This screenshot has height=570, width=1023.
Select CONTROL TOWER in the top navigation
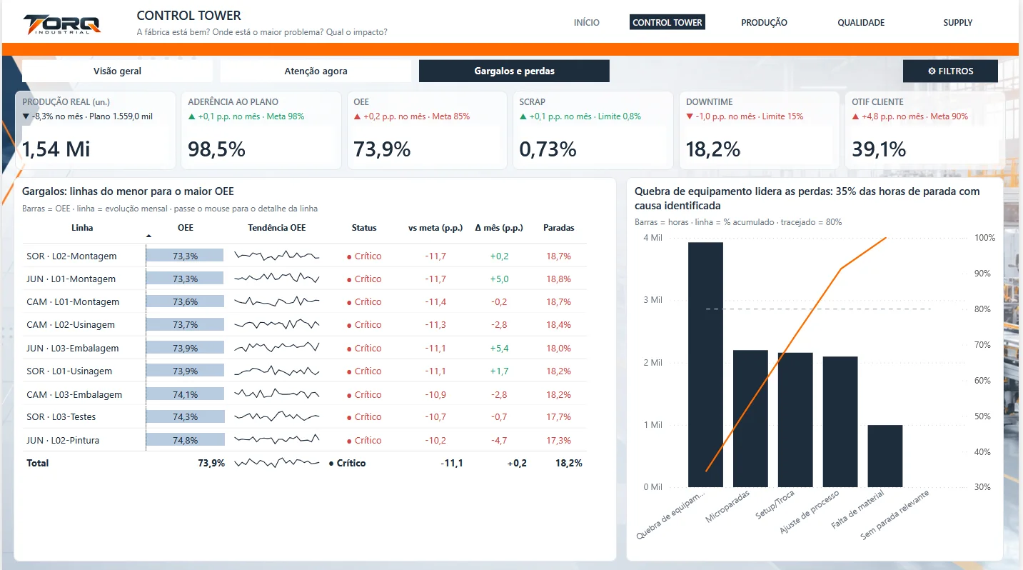667,22
